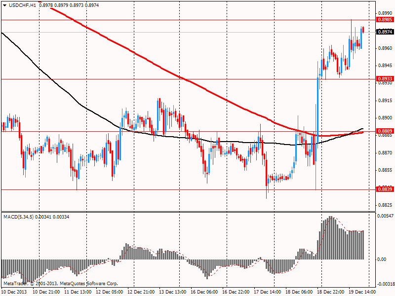395x296 pixels.
Task: Click the 0.8990 price axis value
Action: (385, 13)
